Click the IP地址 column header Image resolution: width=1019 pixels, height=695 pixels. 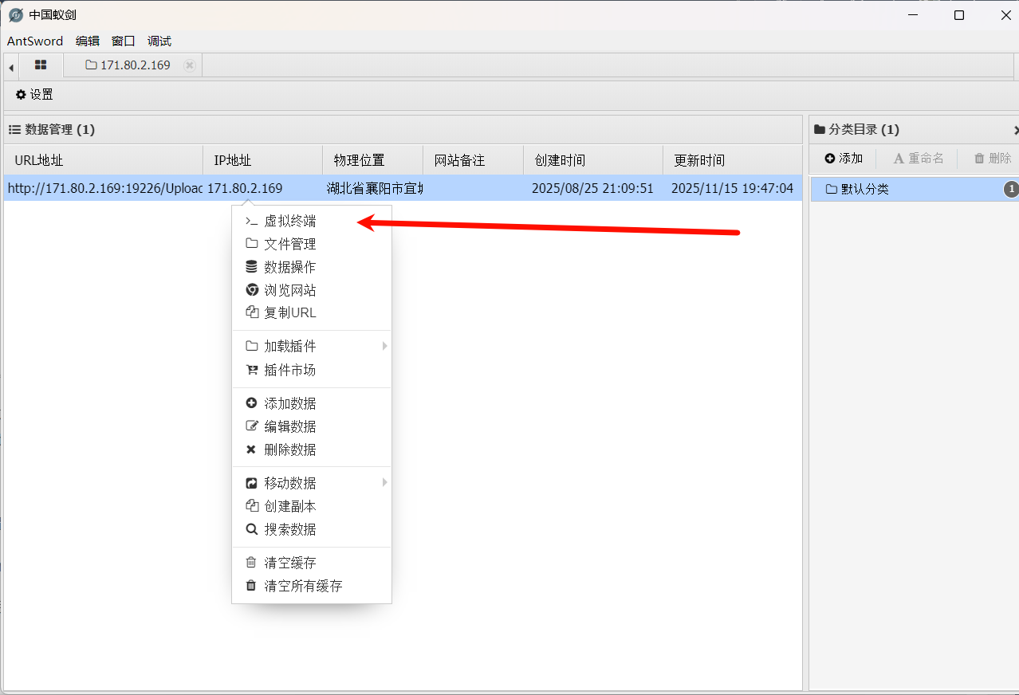pyautogui.click(x=263, y=160)
